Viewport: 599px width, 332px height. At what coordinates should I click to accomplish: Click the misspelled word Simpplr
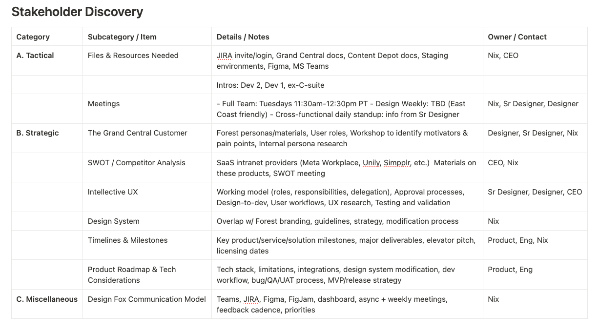396,163
